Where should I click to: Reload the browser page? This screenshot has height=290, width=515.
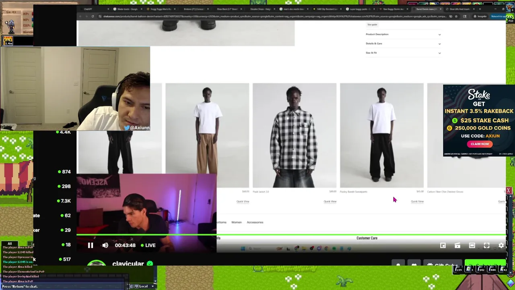pos(93,17)
